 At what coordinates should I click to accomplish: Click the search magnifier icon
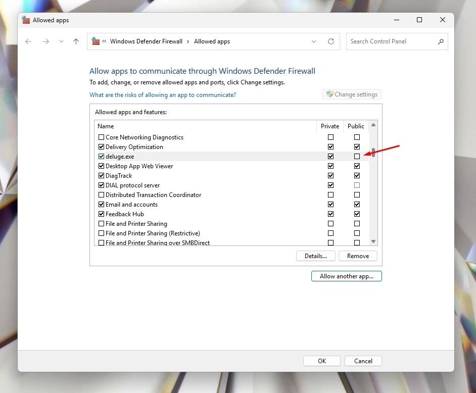pyautogui.click(x=441, y=41)
